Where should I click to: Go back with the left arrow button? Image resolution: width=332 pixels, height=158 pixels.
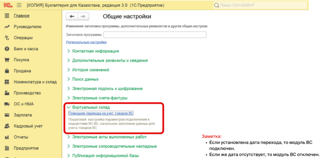tap(72, 17)
